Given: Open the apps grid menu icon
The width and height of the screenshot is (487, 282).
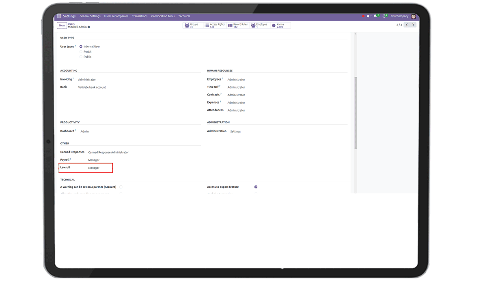Looking at the screenshot, I should coord(59,16).
